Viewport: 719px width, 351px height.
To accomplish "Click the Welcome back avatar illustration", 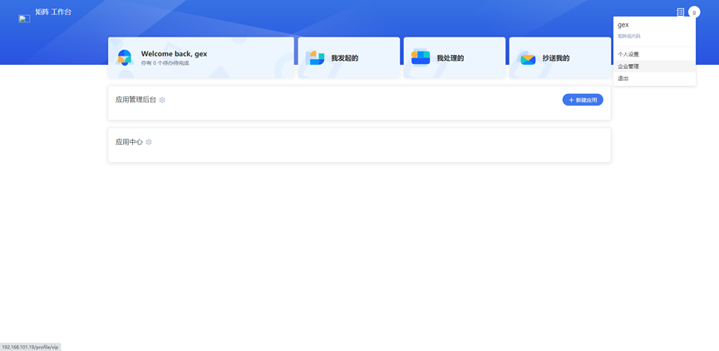I will tap(124, 58).
